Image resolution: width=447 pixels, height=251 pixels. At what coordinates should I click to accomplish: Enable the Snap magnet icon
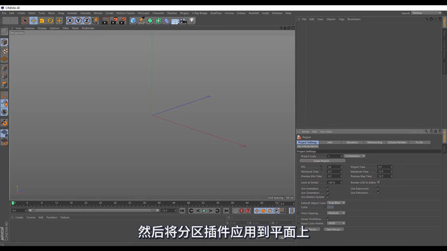click(x=4, y=123)
